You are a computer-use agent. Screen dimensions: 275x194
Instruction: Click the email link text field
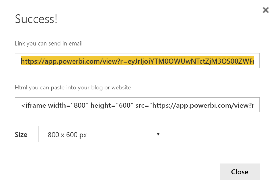137,61
